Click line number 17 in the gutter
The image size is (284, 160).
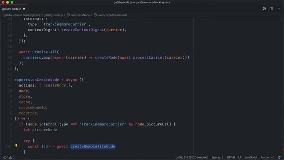point(10,52)
